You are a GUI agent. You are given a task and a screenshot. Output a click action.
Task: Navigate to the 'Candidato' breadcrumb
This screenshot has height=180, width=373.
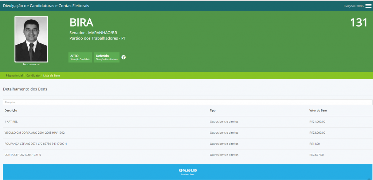pos(33,75)
